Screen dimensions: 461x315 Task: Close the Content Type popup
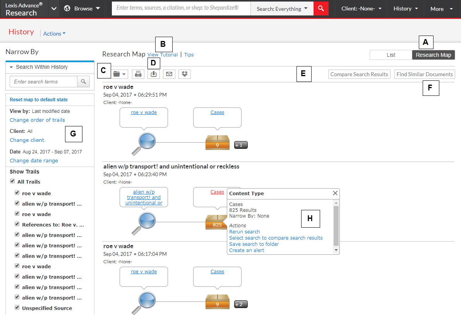tap(335, 193)
